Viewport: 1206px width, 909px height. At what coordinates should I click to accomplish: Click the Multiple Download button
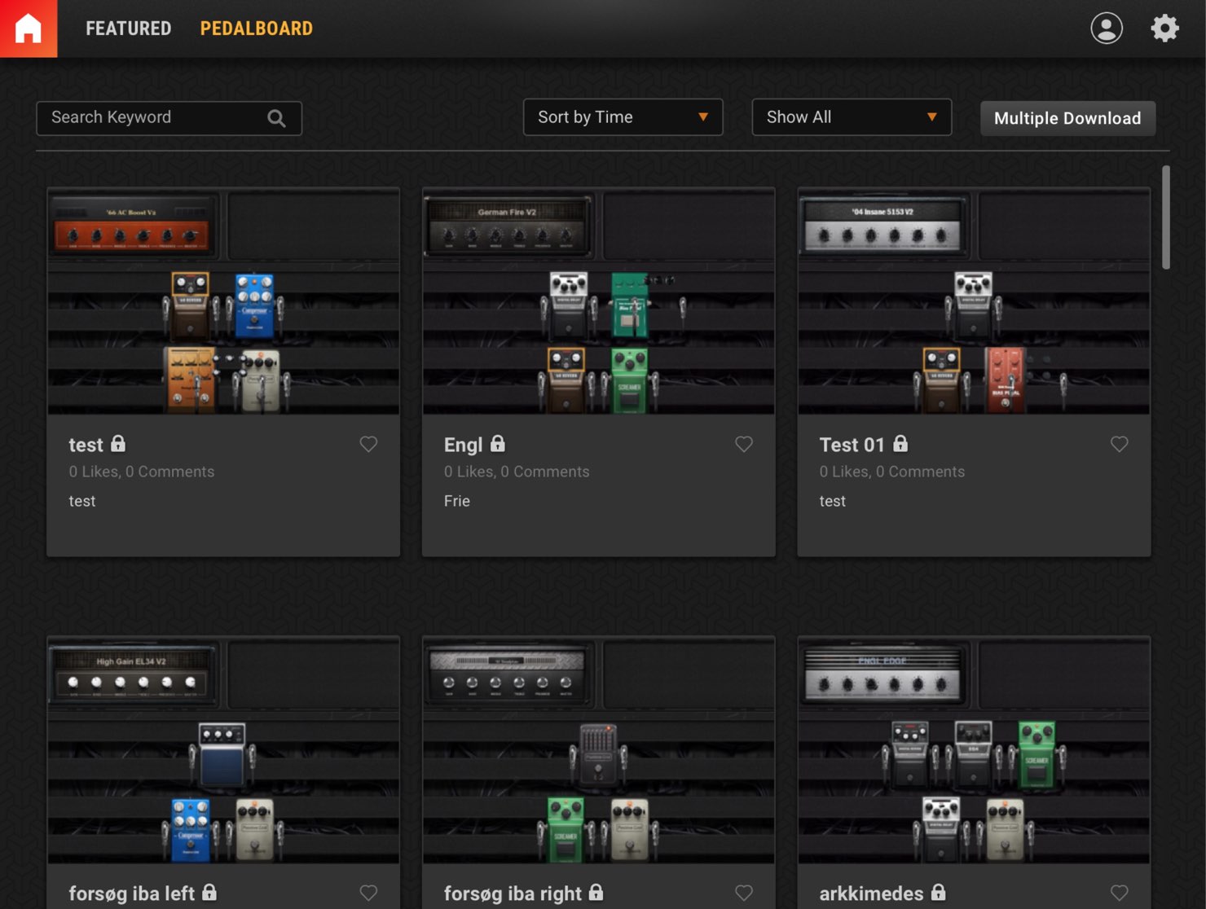1067,118
